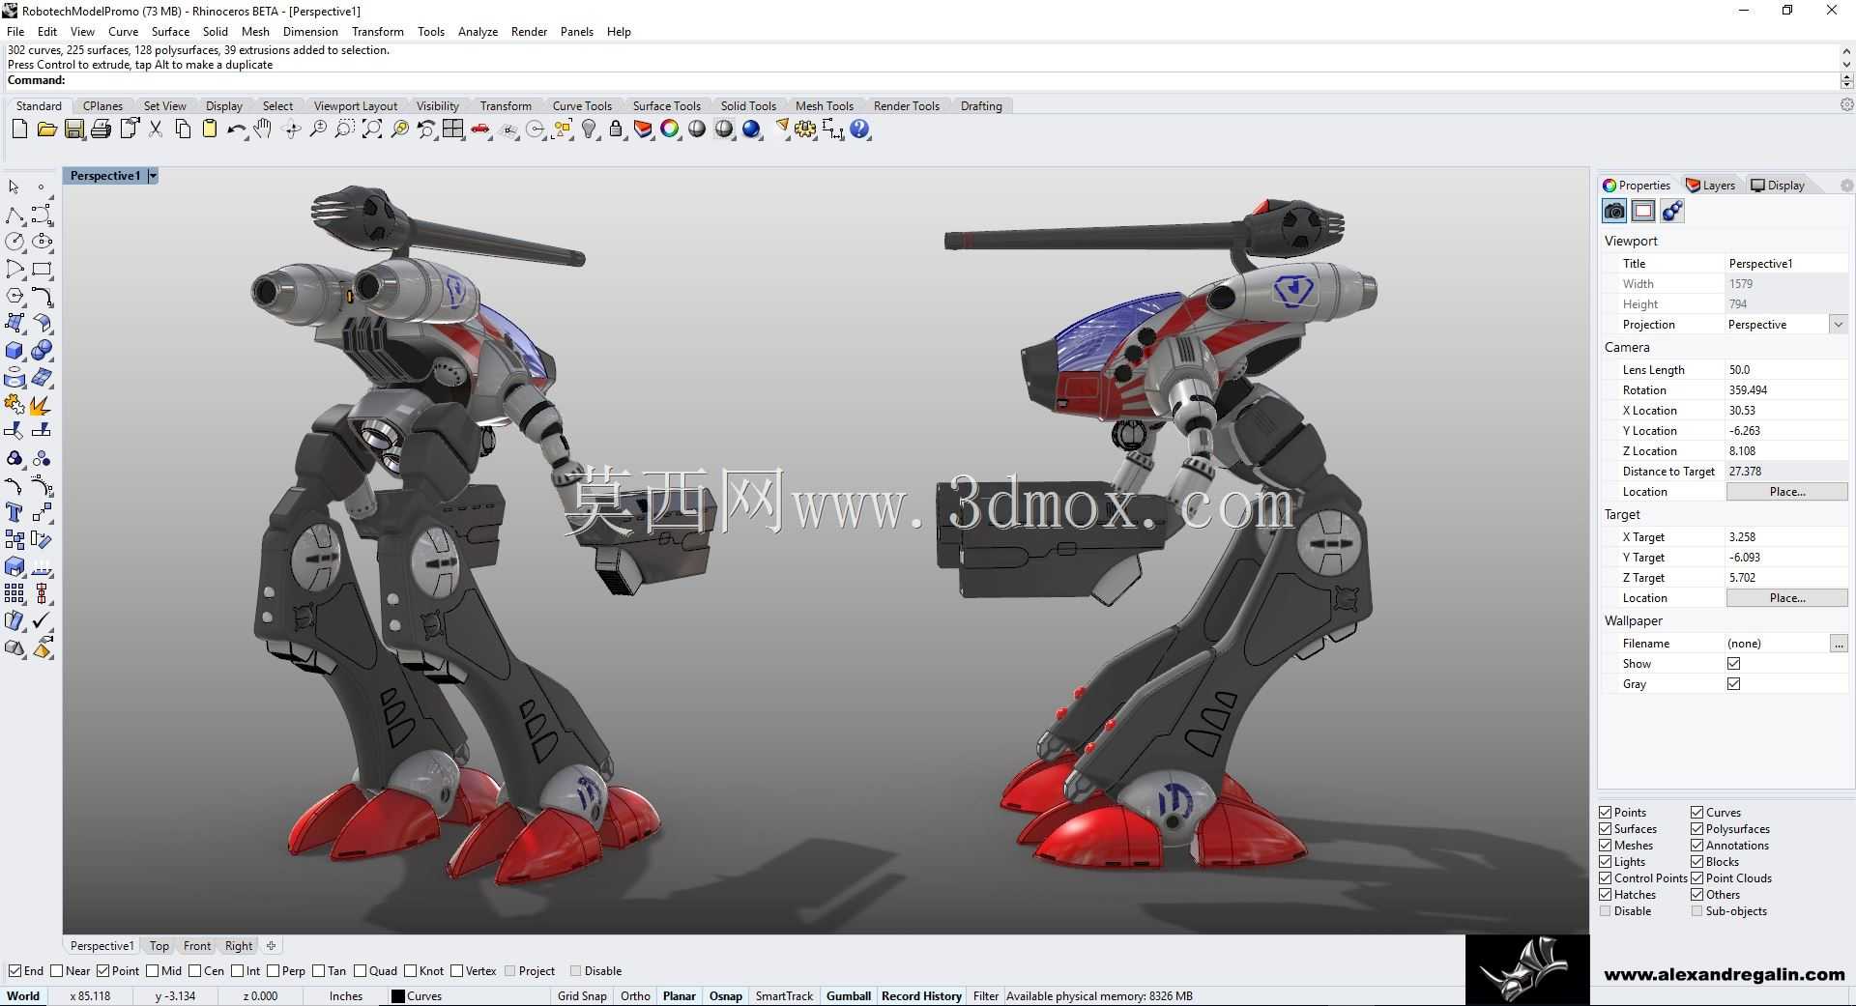Image resolution: width=1856 pixels, height=1006 pixels.
Task: Switch to the Right viewport tab
Action: tap(239, 945)
